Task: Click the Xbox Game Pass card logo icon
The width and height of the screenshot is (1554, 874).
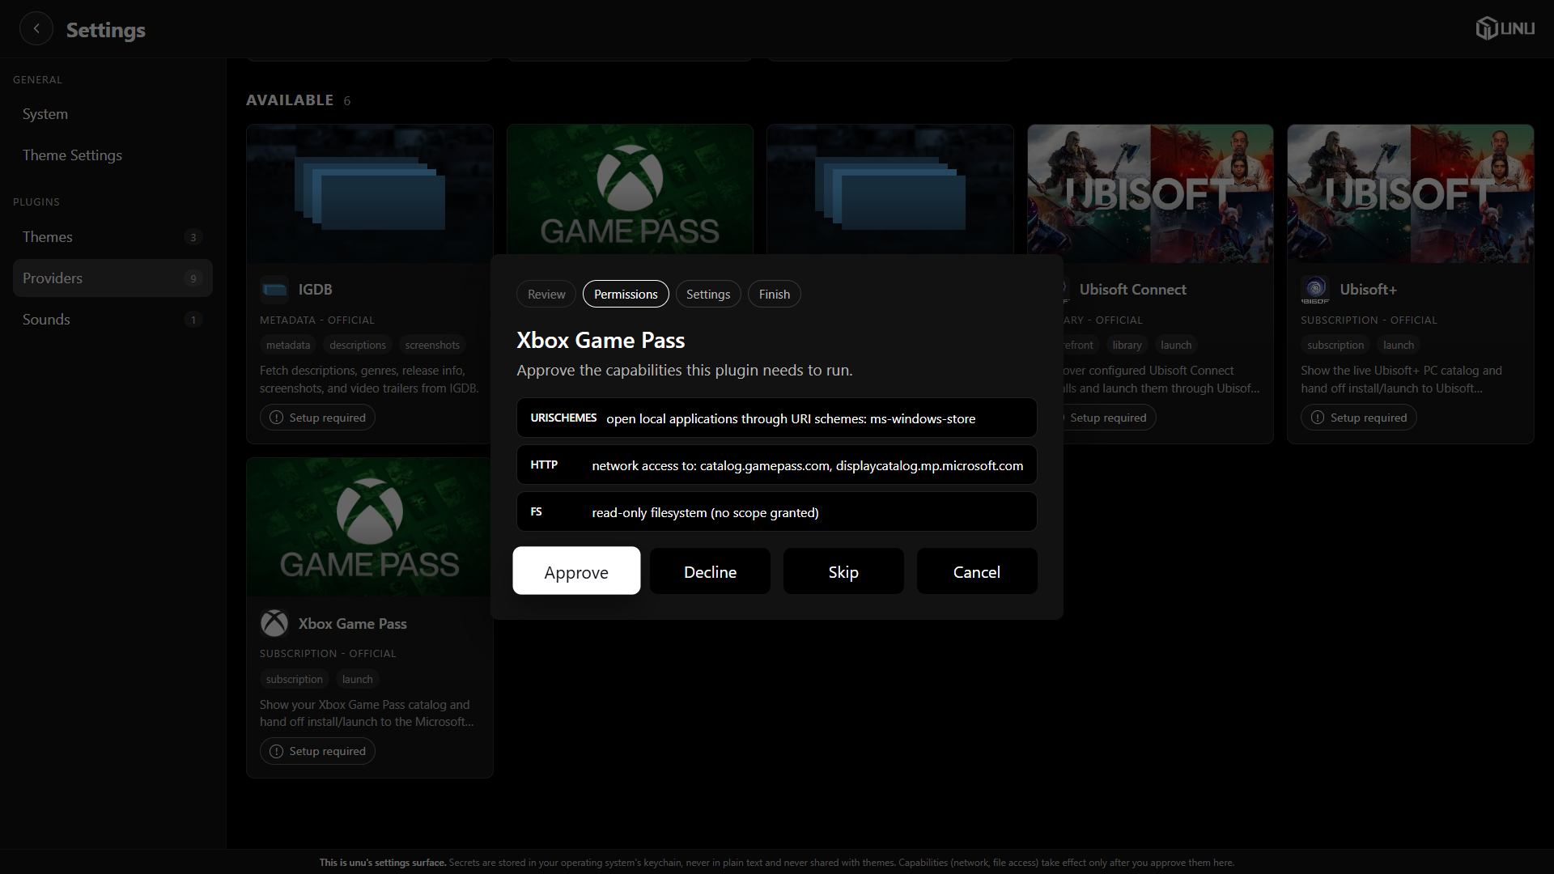Action: (x=274, y=623)
